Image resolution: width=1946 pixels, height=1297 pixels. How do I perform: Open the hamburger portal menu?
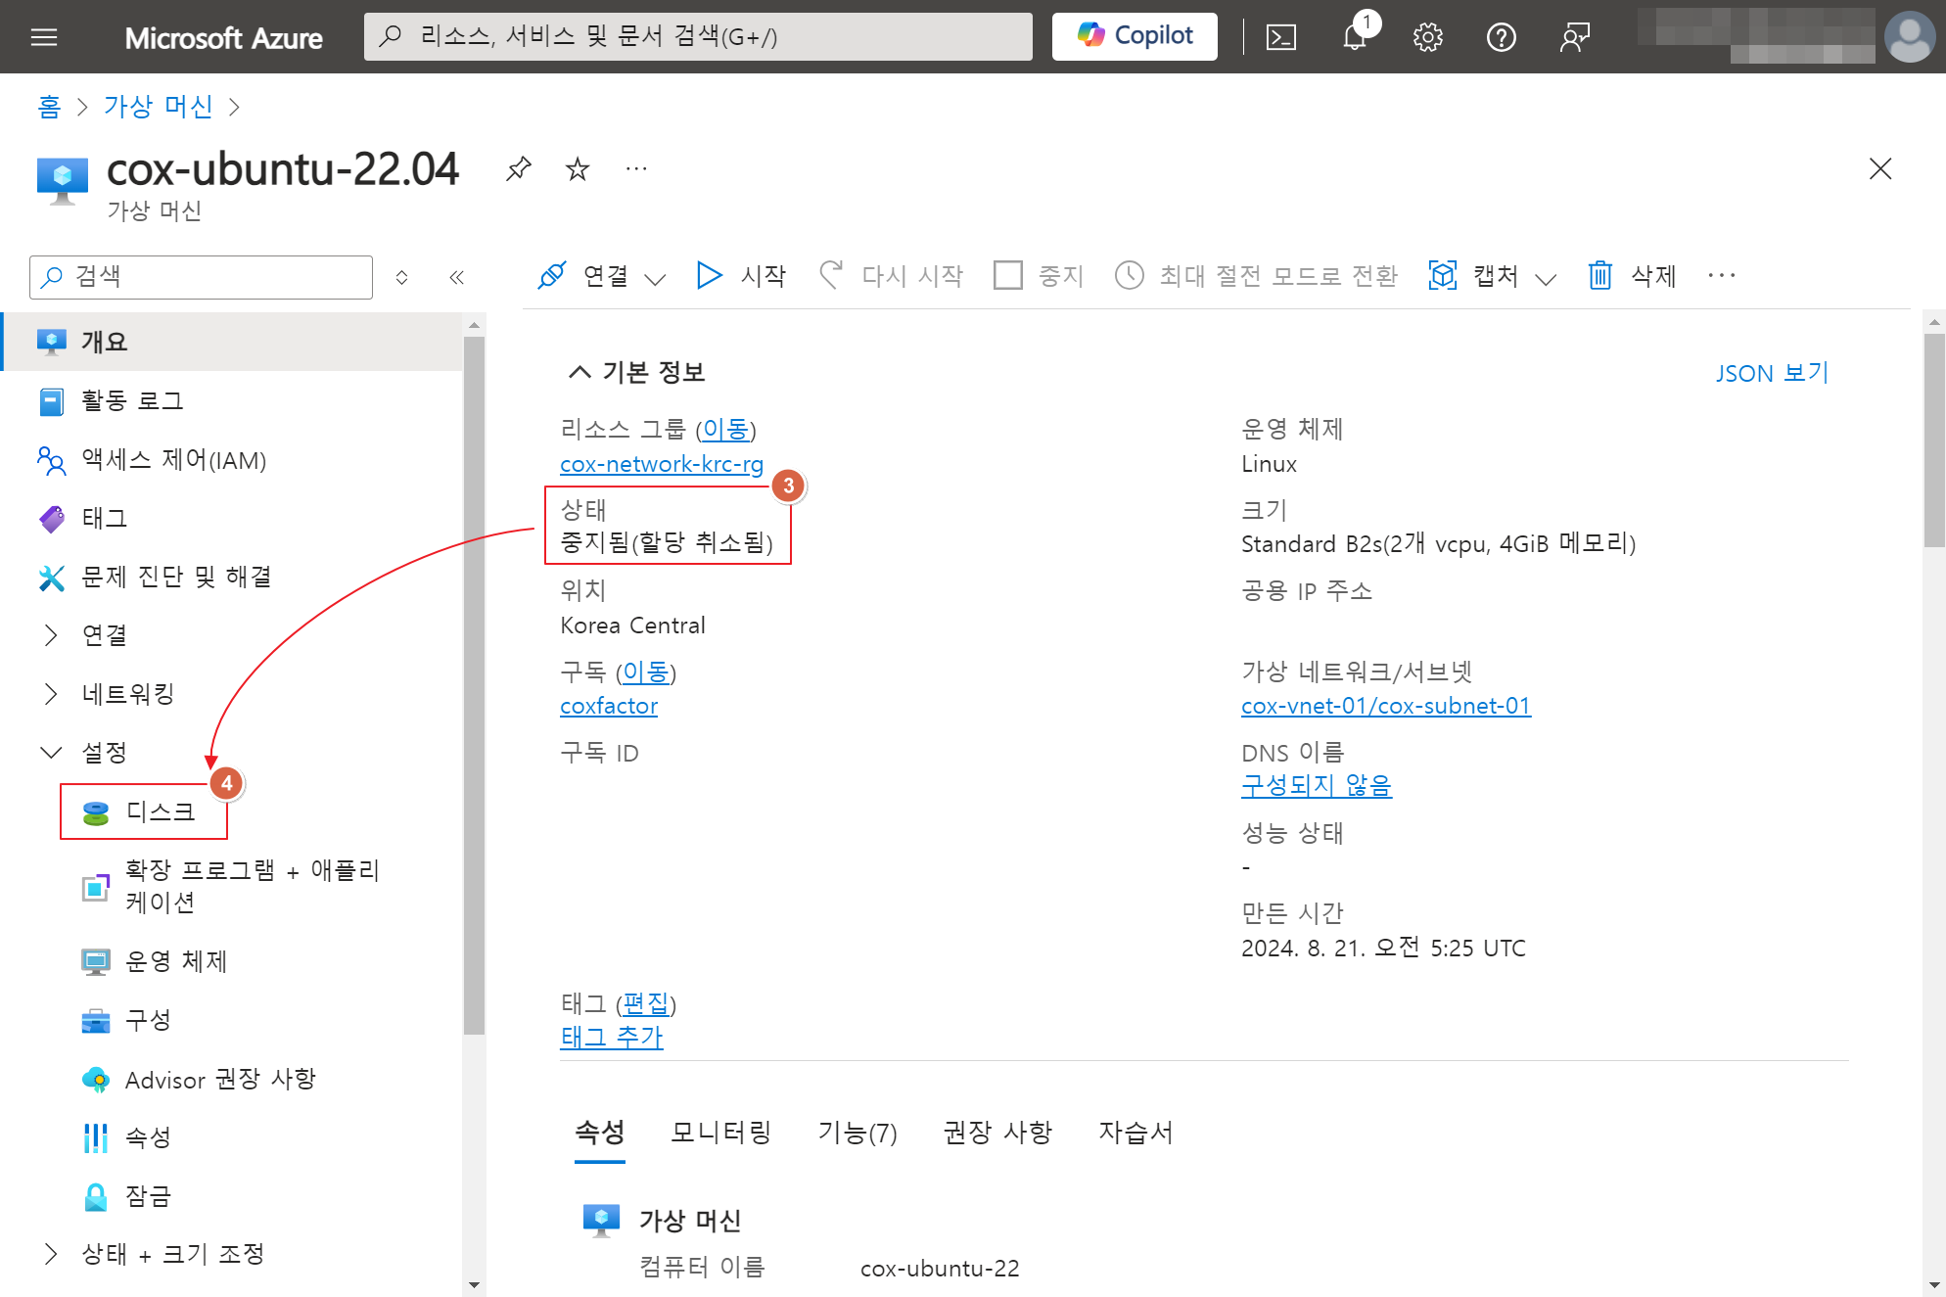coord(44,37)
